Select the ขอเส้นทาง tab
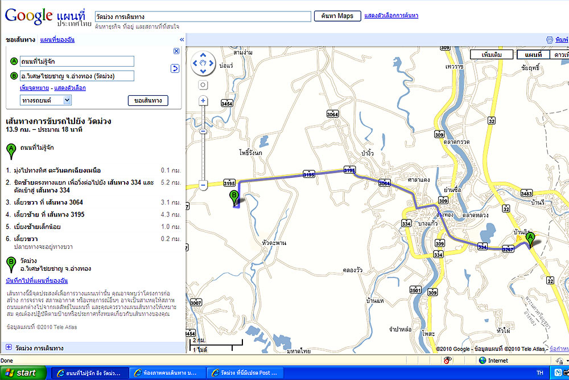Viewport: 569px width, 380px height. click(20, 40)
